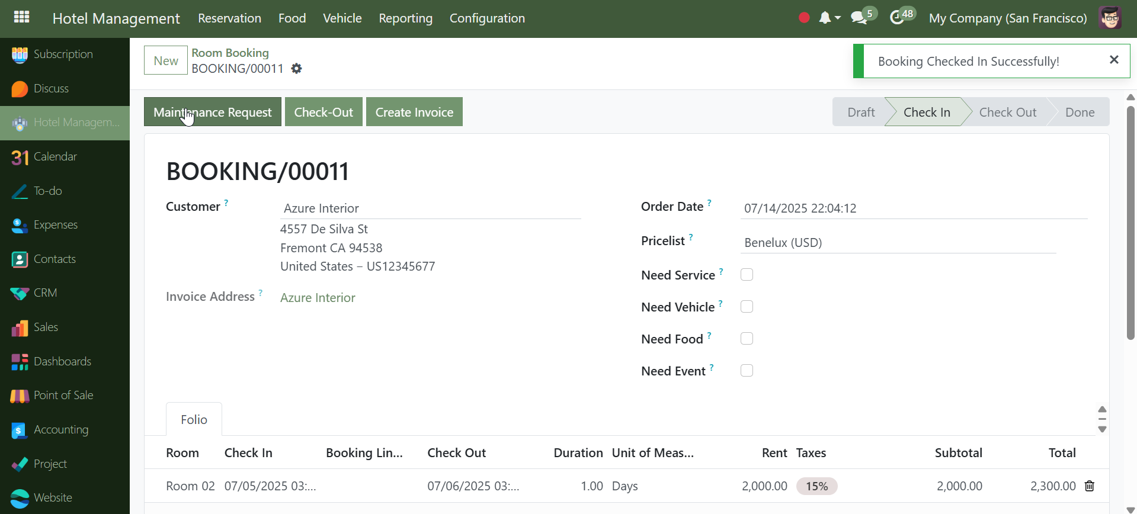Select the Folio tab
The image size is (1137, 514).
tap(194, 420)
